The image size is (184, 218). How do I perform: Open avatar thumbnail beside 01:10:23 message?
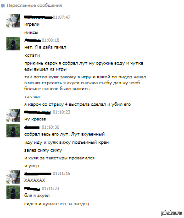click(13, 115)
